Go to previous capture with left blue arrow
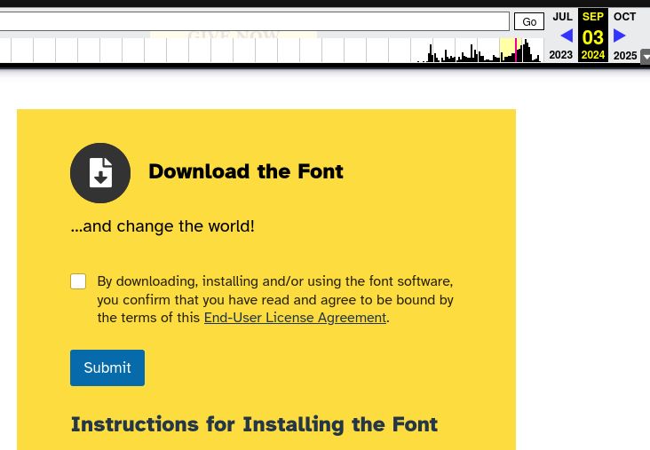 point(567,36)
